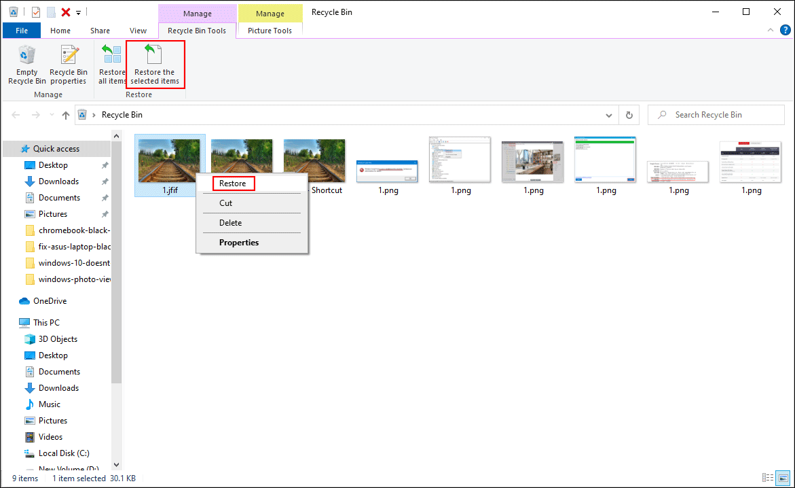Choose Restore from context menu
The image size is (795, 488).
pos(233,184)
